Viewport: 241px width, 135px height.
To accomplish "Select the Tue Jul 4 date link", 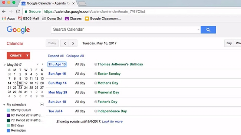I will [55, 111].
